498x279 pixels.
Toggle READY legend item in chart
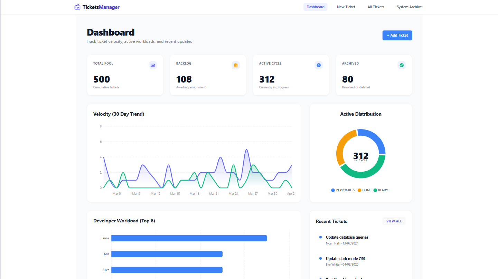[x=380, y=190]
